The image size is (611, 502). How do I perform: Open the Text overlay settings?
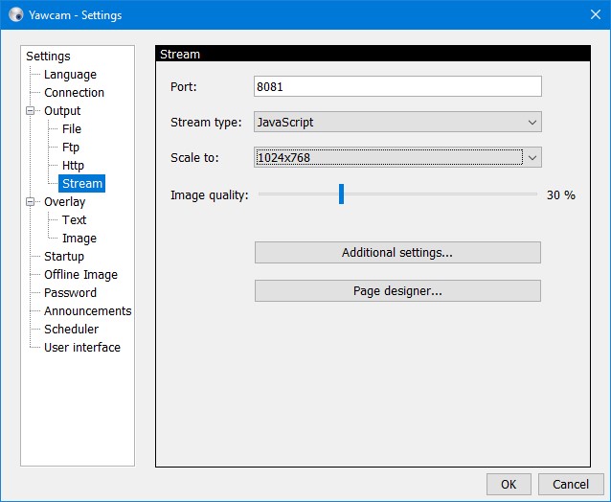click(74, 219)
